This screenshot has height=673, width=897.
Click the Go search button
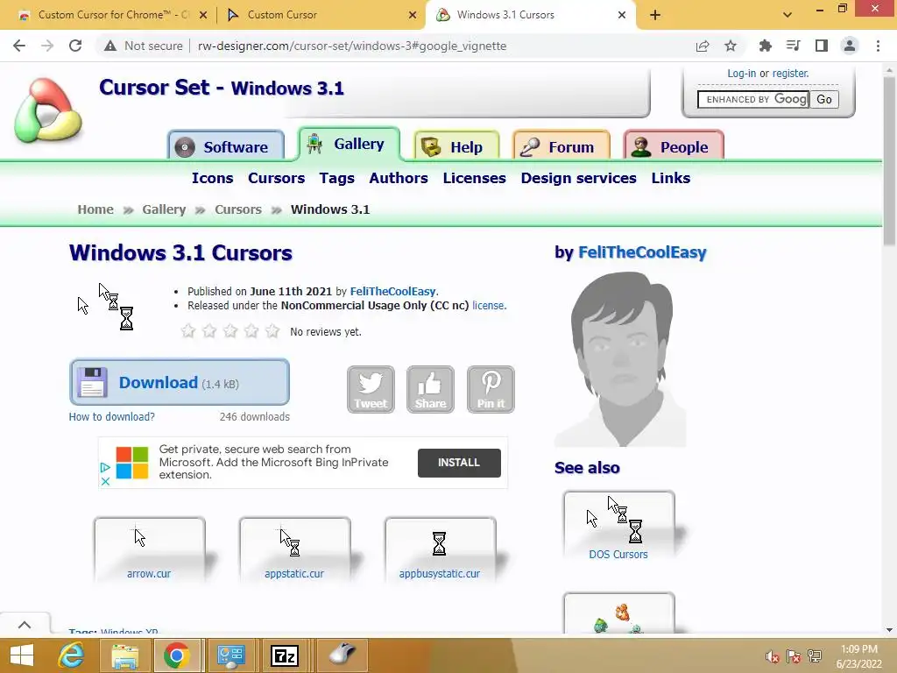click(x=824, y=100)
